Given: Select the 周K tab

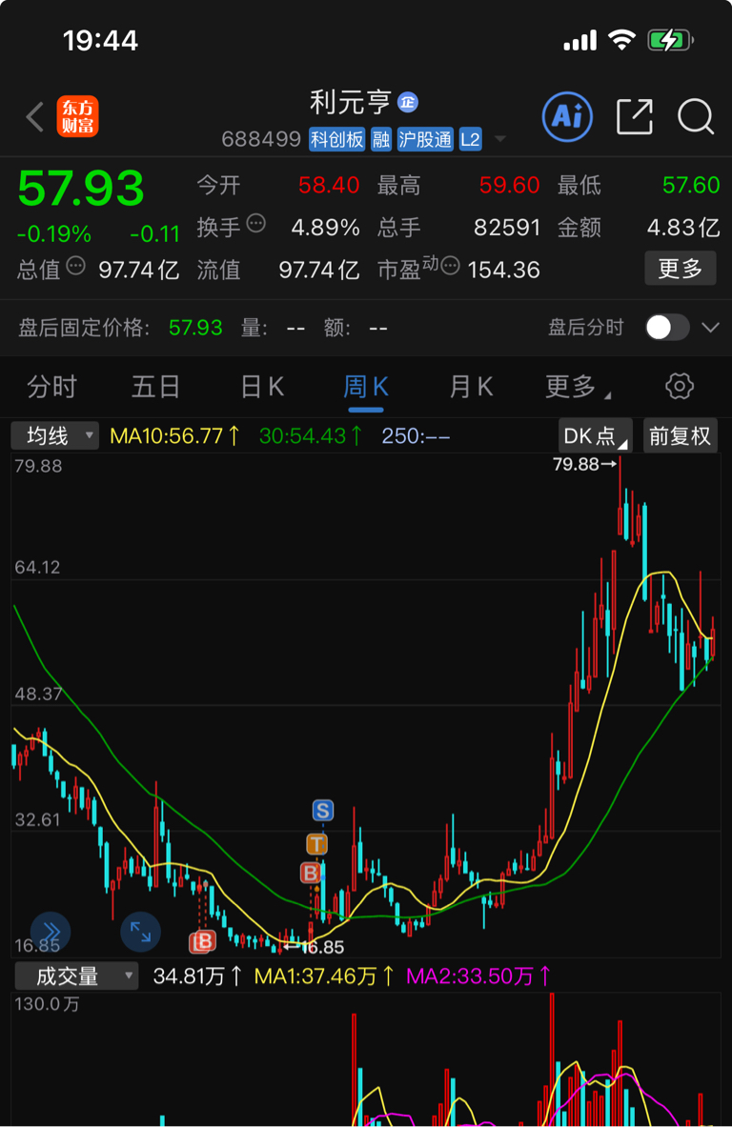Looking at the screenshot, I should click(x=366, y=387).
